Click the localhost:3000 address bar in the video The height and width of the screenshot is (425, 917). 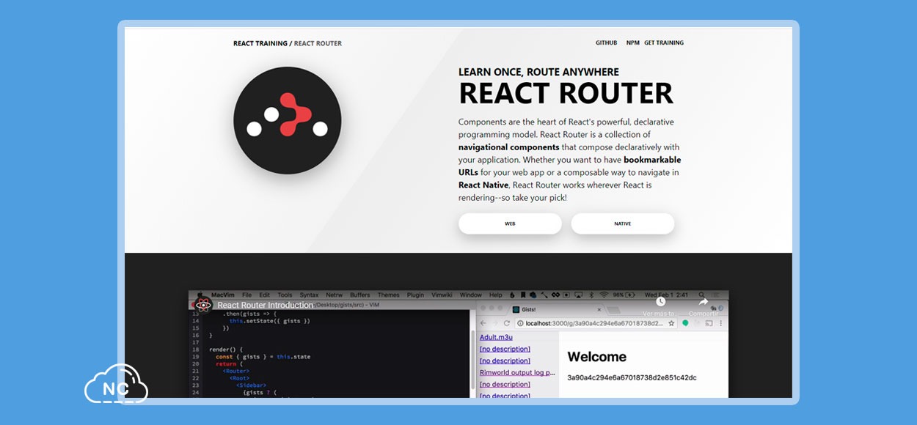point(596,323)
